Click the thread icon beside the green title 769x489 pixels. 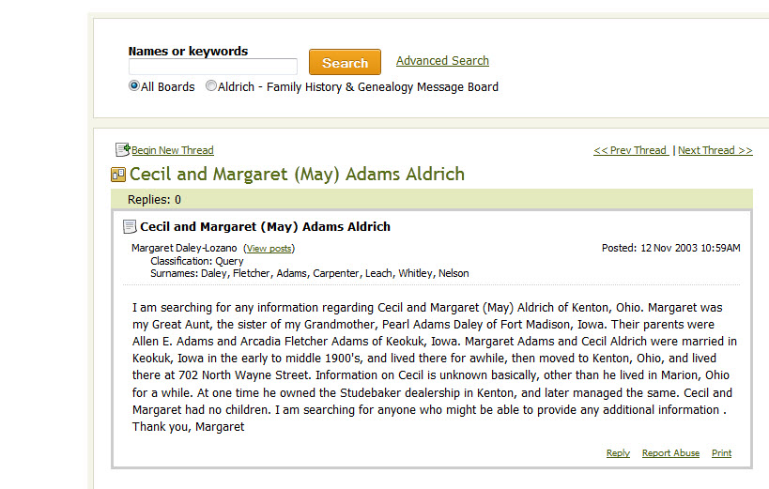pyautogui.click(x=118, y=175)
